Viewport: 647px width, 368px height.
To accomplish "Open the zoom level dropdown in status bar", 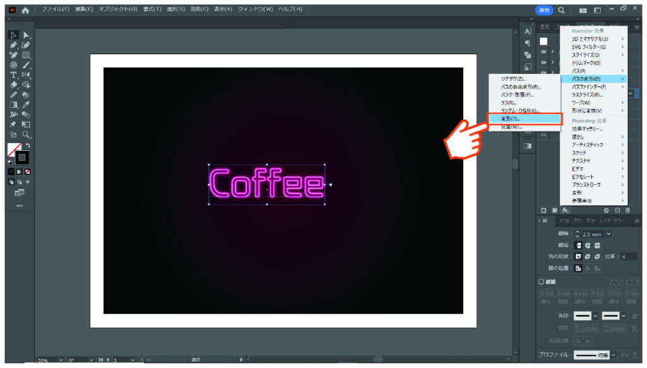I will pos(61,360).
